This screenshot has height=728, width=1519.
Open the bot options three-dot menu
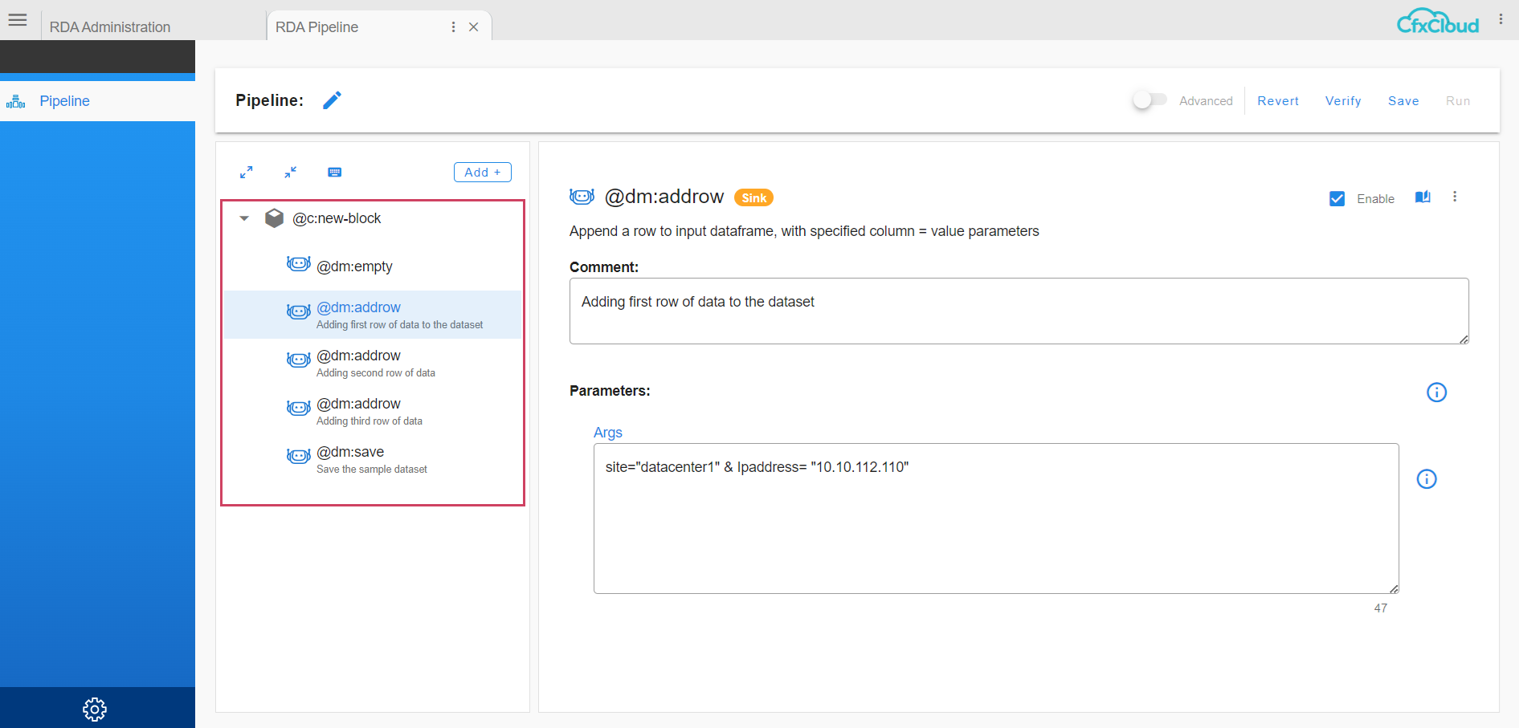(x=1455, y=197)
